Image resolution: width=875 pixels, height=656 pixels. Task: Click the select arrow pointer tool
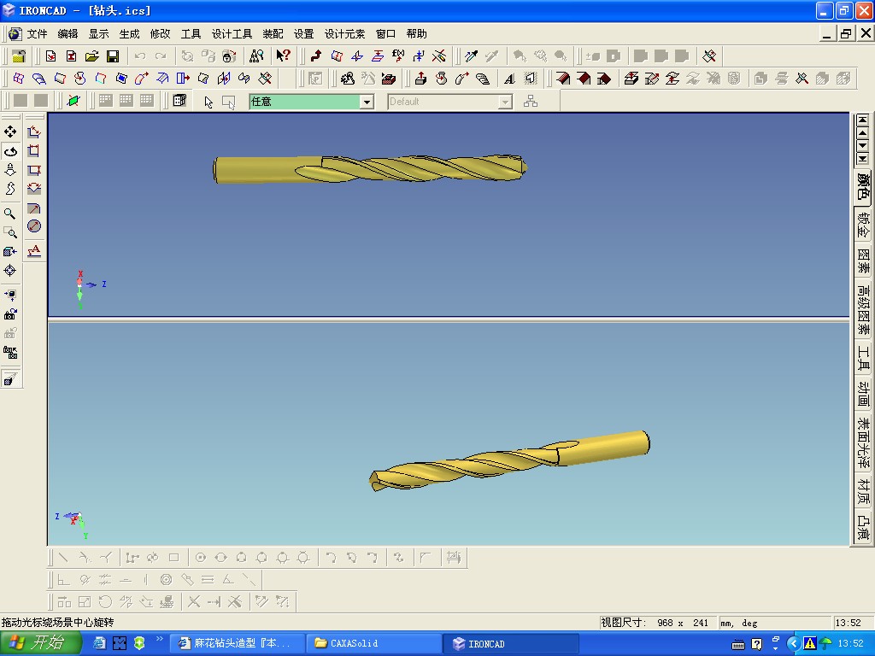point(208,102)
